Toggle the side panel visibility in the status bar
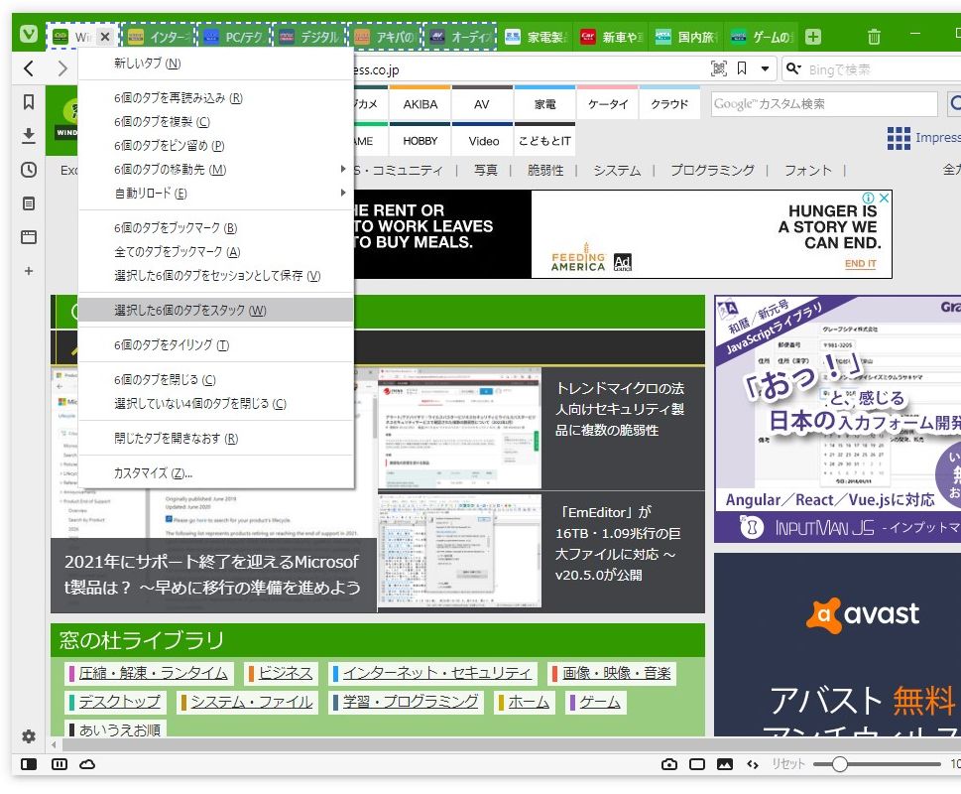Image resolution: width=961 pixels, height=794 pixels. pyautogui.click(x=30, y=764)
